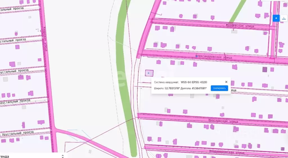Click the Жердевская улица street label
The width and height of the screenshot is (288, 158).
(x=240, y=26)
